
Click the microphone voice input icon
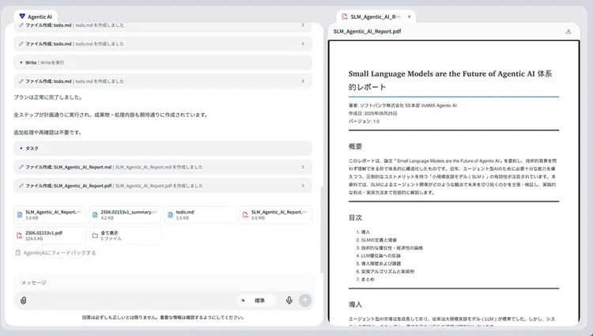(289, 300)
